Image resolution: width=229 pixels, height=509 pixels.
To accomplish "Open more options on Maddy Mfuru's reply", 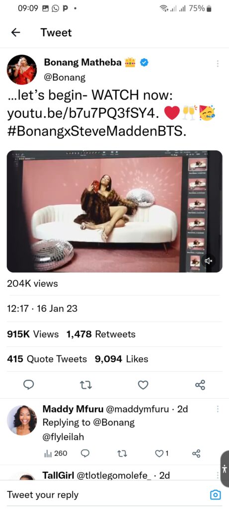I will (x=218, y=409).
